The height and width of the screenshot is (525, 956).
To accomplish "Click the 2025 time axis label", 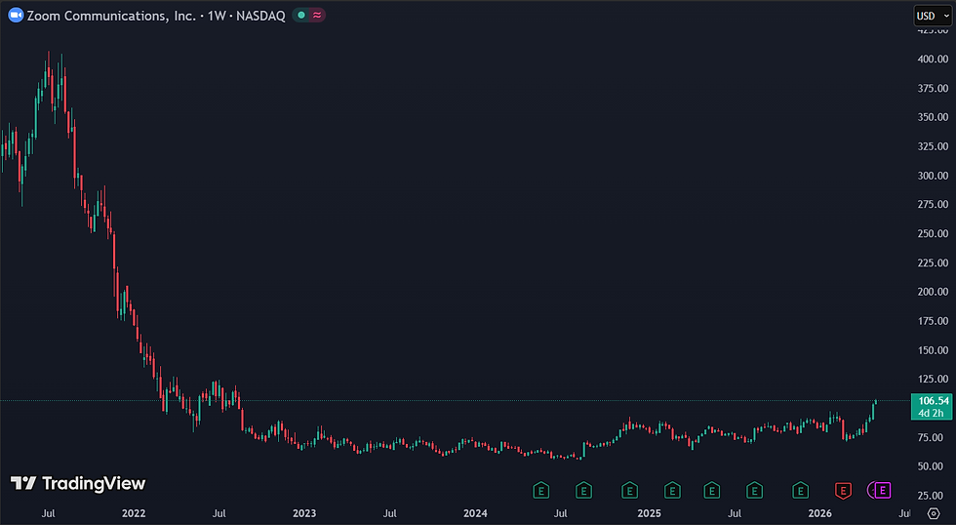I will (x=650, y=513).
